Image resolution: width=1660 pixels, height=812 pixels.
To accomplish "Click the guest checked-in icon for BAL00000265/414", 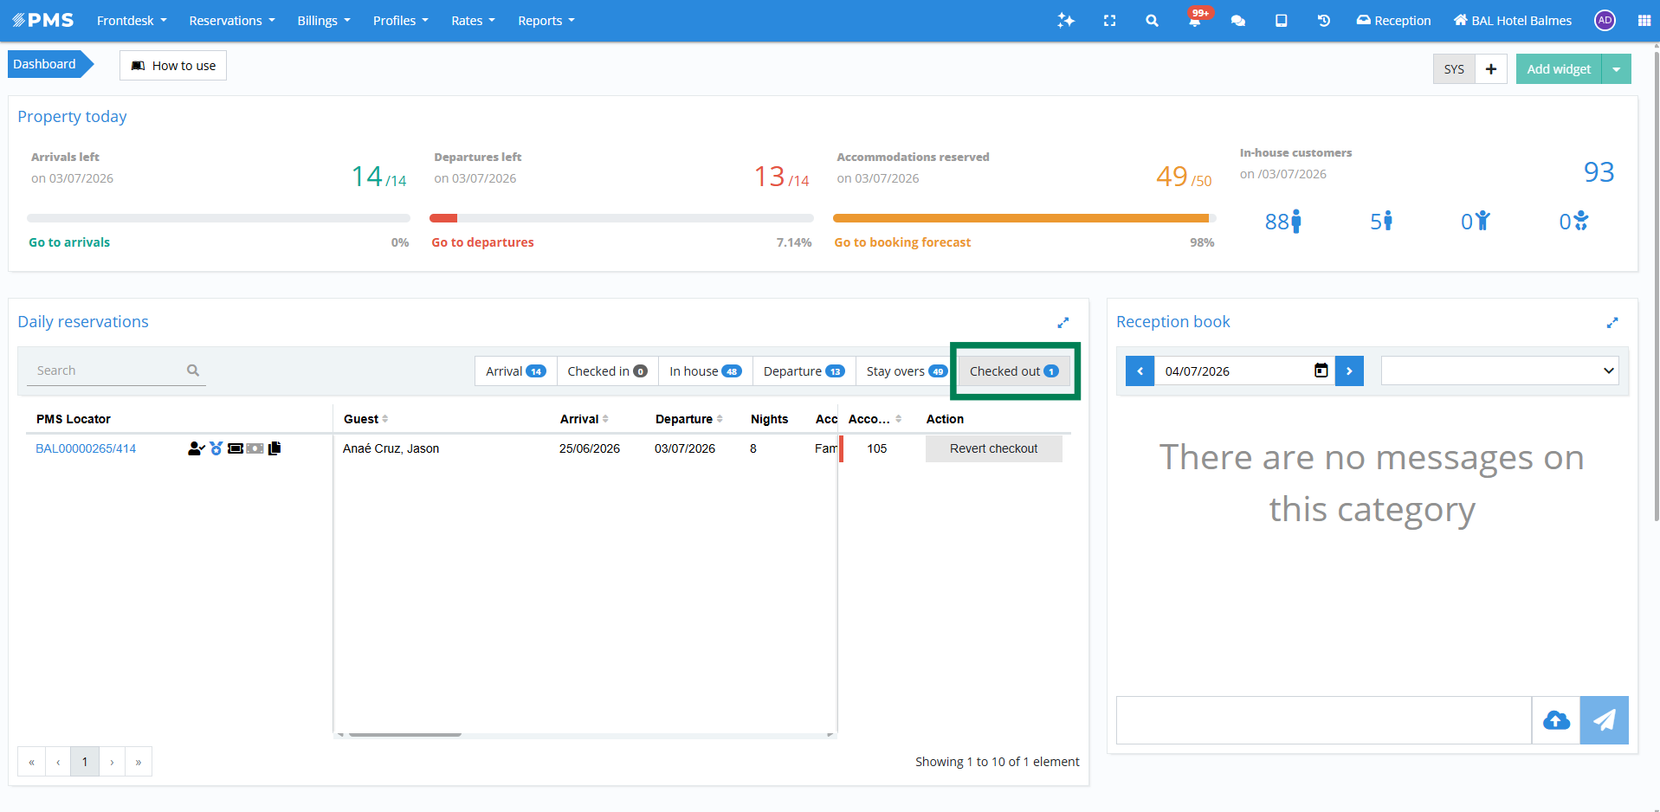I will (197, 448).
